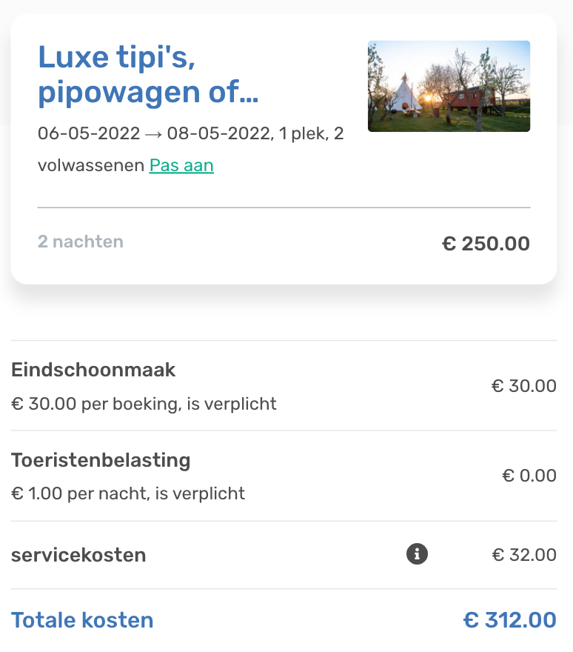
Task: Click the booking dates 06-05-2022 to 08-05-2022
Action: (x=154, y=134)
